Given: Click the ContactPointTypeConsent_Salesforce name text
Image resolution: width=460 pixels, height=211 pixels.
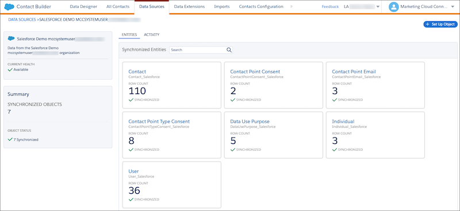Looking at the screenshot, I should click(x=159, y=127).
